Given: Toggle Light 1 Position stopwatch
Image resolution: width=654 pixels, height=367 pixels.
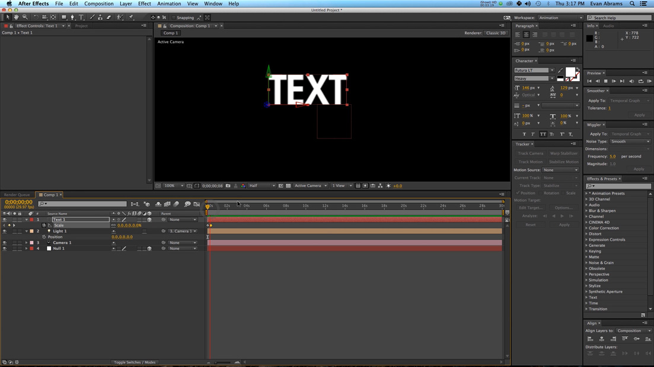Looking at the screenshot, I should [x=44, y=237].
